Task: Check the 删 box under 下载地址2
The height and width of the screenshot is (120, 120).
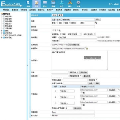Action: (x=82, y=98)
